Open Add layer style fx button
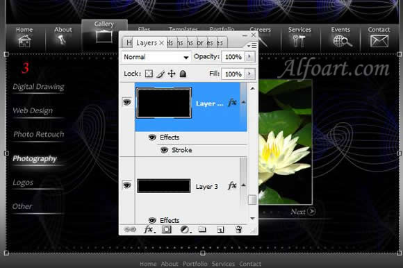 pos(149,229)
